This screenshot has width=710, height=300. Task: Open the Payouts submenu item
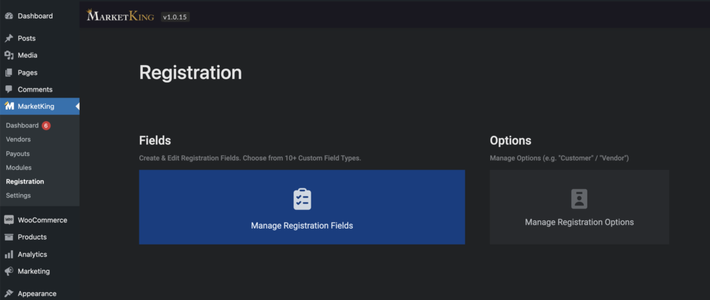click(17, 154)
